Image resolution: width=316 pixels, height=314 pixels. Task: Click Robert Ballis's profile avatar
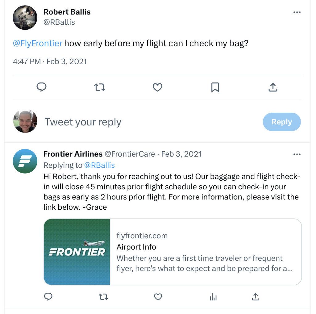point(25,17)
